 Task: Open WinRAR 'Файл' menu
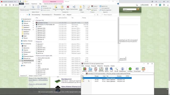tap(83, 66)
